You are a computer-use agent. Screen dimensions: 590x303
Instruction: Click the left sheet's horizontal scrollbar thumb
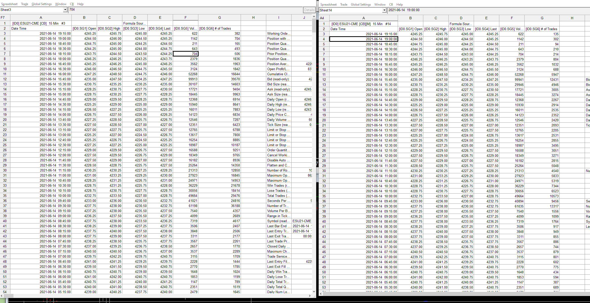pos(8,296)
